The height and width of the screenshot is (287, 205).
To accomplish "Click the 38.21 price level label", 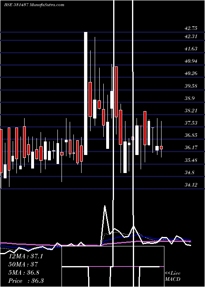I will pos(191,111).
